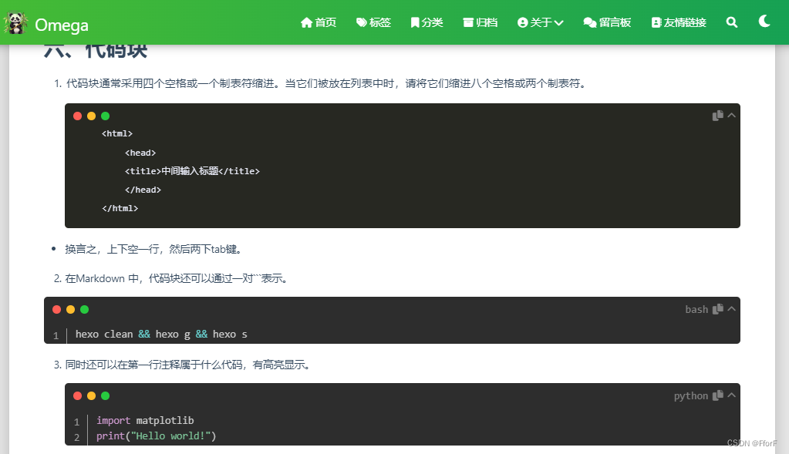
Task: Collapse the bash code block
Action: tap(732, 308)
